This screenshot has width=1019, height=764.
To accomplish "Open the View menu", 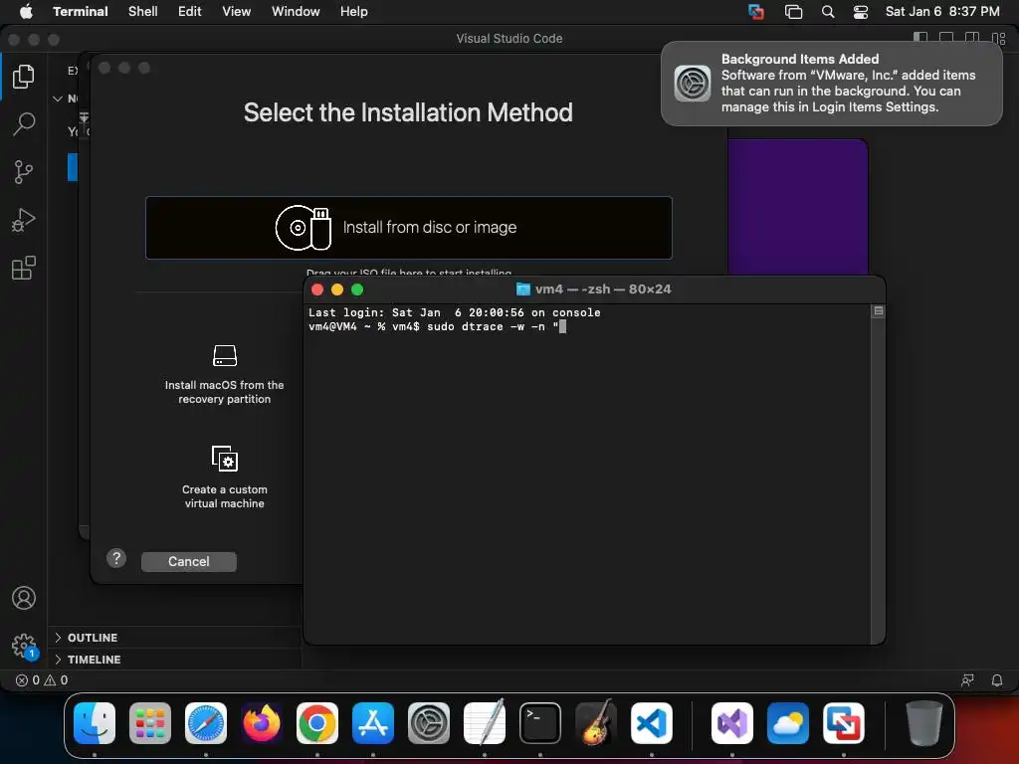I will 237,11.
